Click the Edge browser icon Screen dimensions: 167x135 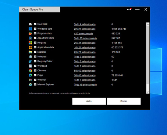coord(30,75)
